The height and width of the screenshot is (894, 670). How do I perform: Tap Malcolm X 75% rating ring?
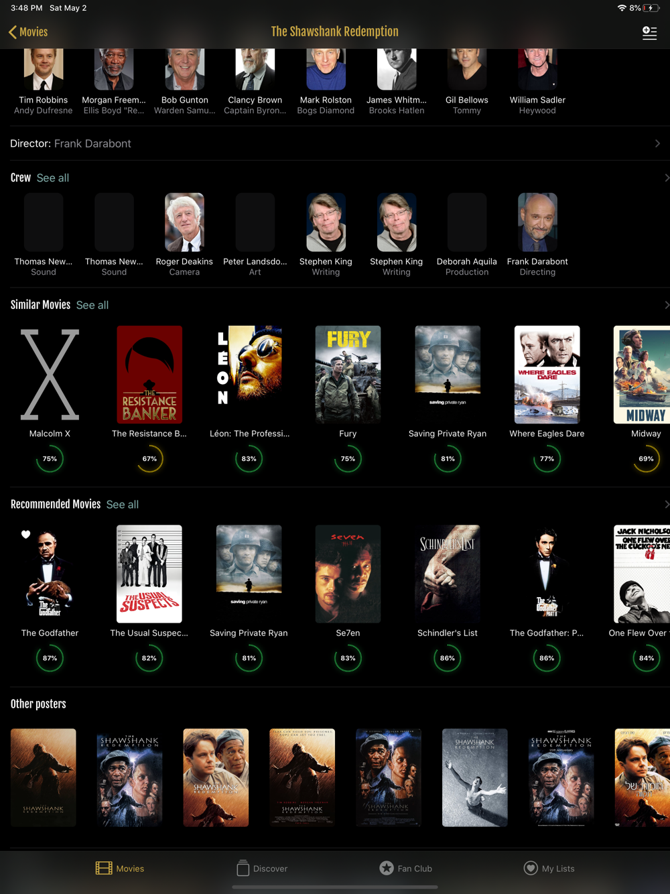(x=50, y=459)
